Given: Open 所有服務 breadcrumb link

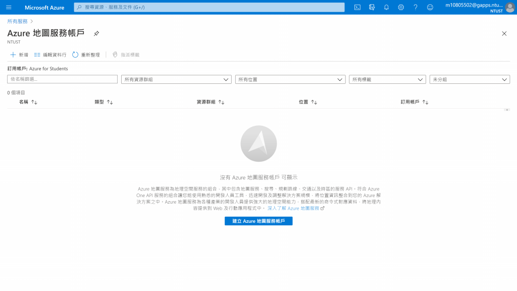Looking at the screenshot, I should point(18,21).
